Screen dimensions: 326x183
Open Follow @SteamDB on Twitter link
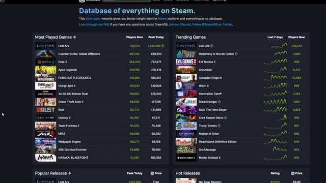pos(212,24)
